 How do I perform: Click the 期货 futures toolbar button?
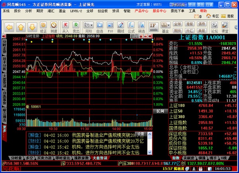(x=178, y=31)
